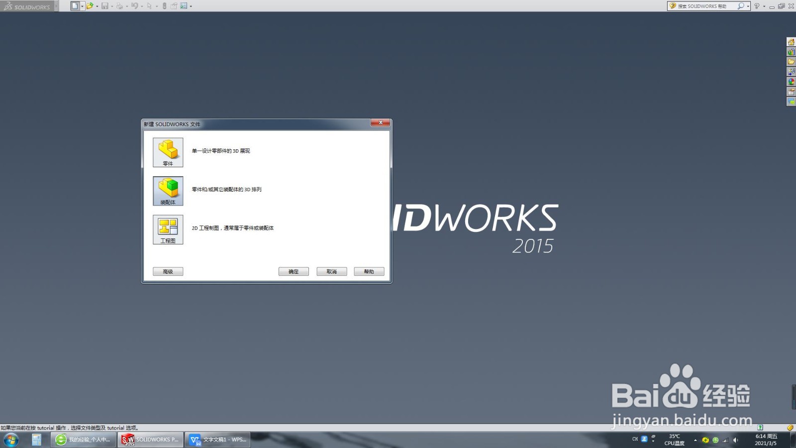The height and width of the screenshot is (448, 796).
Task: Open the Calculator taskbar icon
Action: coord(36,440)
